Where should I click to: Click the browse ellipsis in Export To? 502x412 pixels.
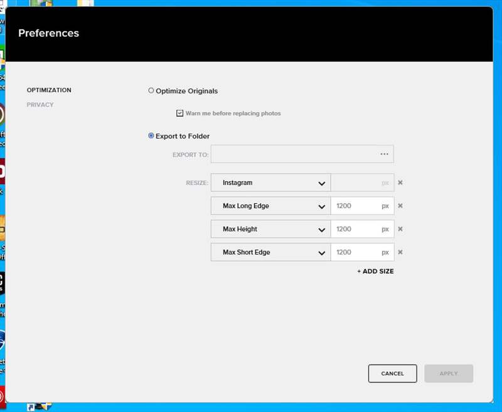tap(384, 154)
